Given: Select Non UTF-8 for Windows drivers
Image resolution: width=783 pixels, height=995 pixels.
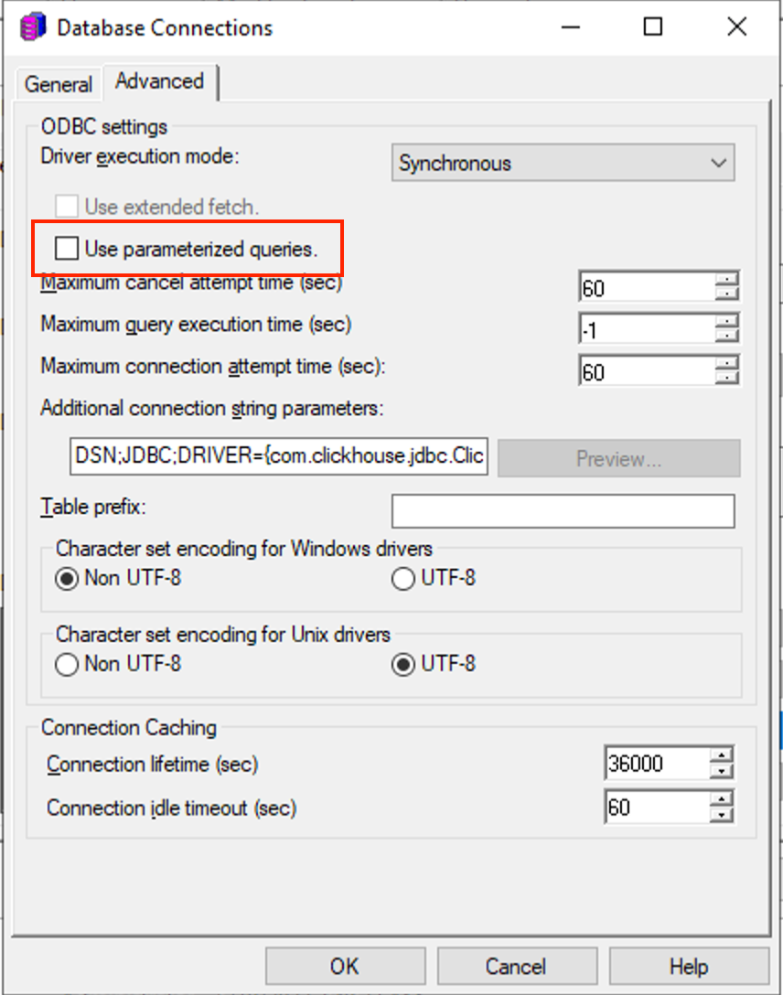Looking at the screenshot, I should coord(67,579).
